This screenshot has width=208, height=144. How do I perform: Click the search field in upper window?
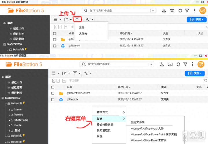coord(119,10)
